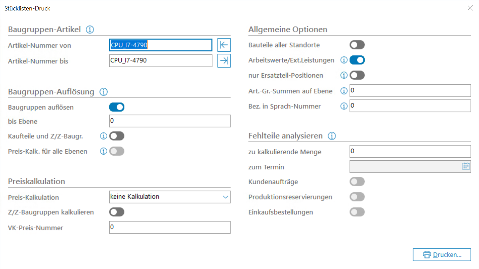Enable Bauteile aller Standorte toggle
This screenshot has width=479, height=269.
[x=357, y=45]
